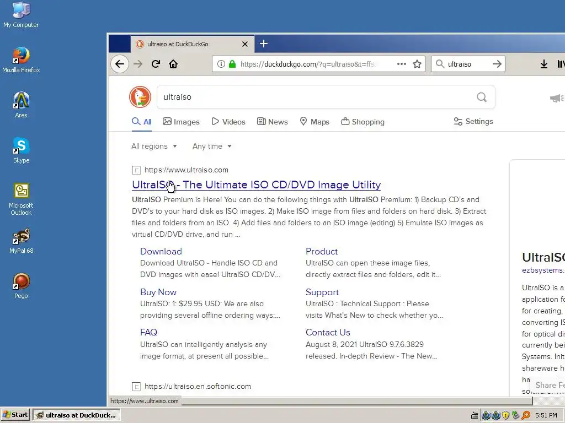Open new tab with plus button
The image size is (565, 423).
263,44
